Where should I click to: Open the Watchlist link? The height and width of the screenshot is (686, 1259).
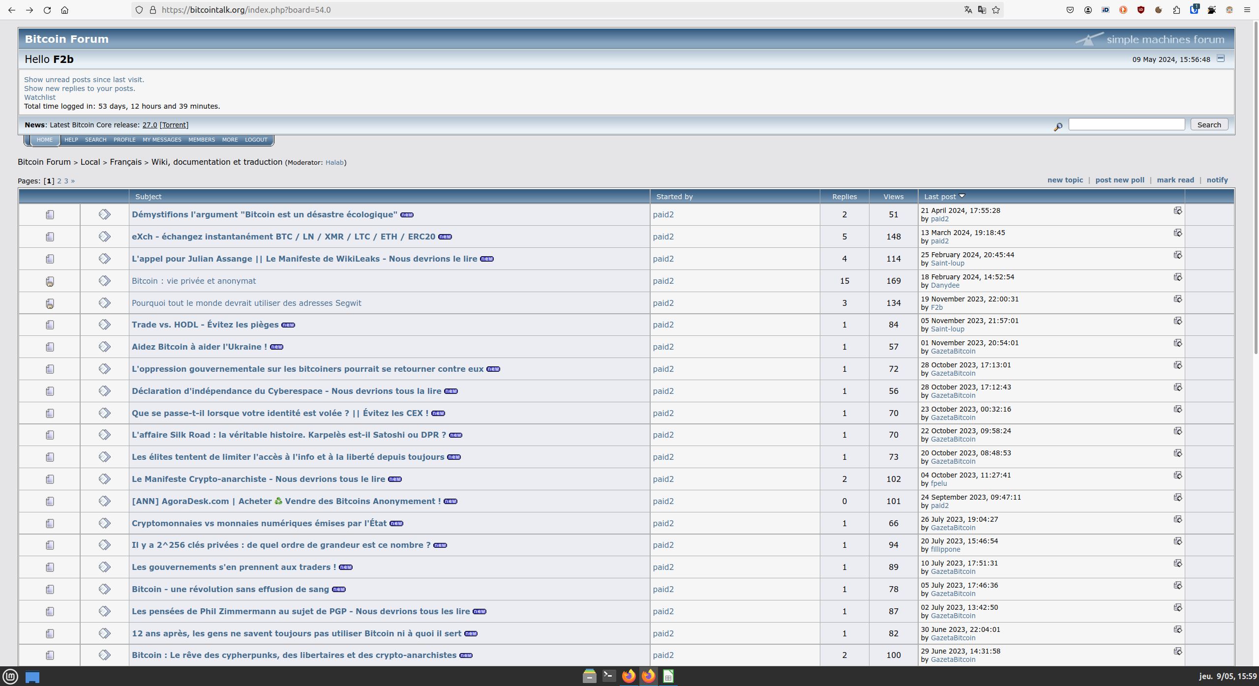coord(40,97)
